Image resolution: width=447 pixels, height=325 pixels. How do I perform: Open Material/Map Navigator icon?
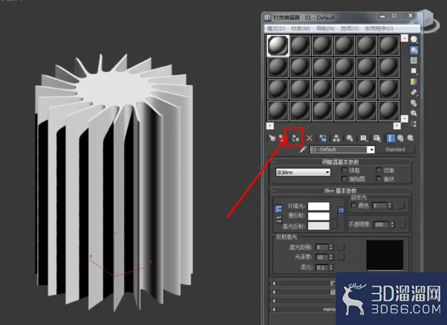point(414,124)
